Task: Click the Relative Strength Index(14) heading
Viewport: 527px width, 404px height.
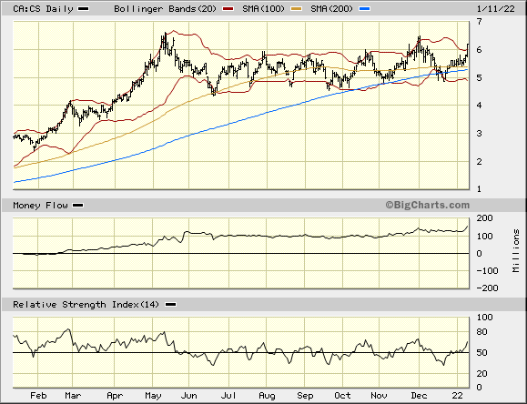Action: [86, 305]
